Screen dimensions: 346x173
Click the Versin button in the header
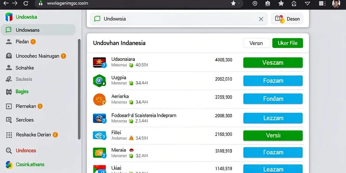coord(256,43)
